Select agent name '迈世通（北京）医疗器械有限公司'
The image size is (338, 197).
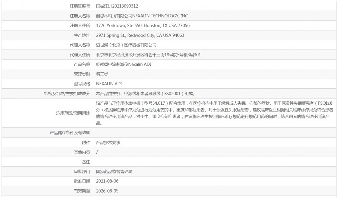(126, 45)
